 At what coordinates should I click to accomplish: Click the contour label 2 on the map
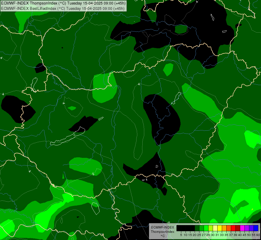93,174
